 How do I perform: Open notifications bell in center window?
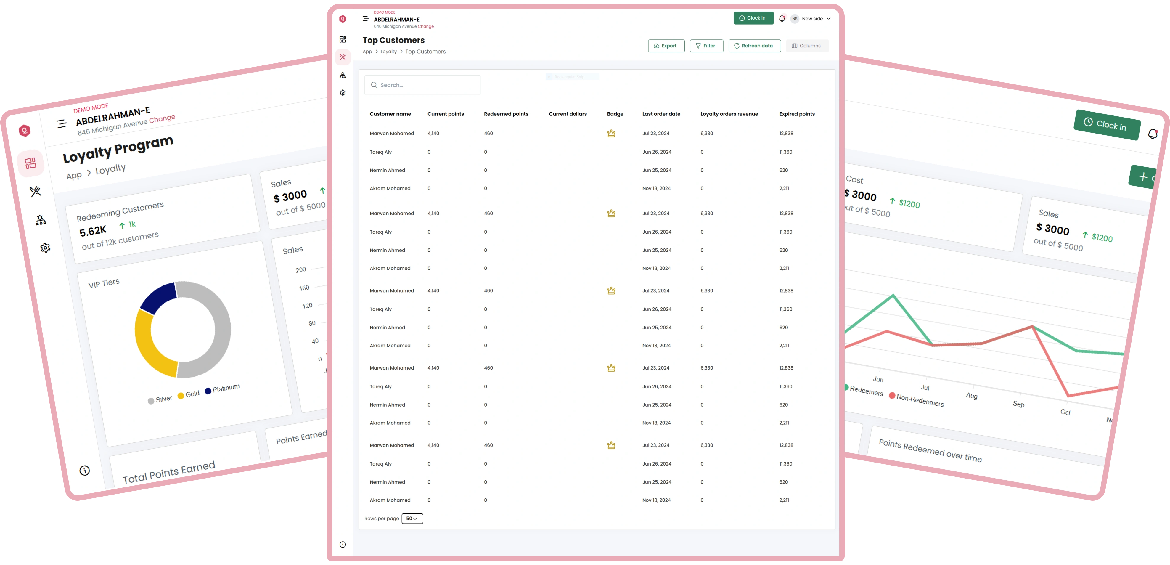click(782, 19)
